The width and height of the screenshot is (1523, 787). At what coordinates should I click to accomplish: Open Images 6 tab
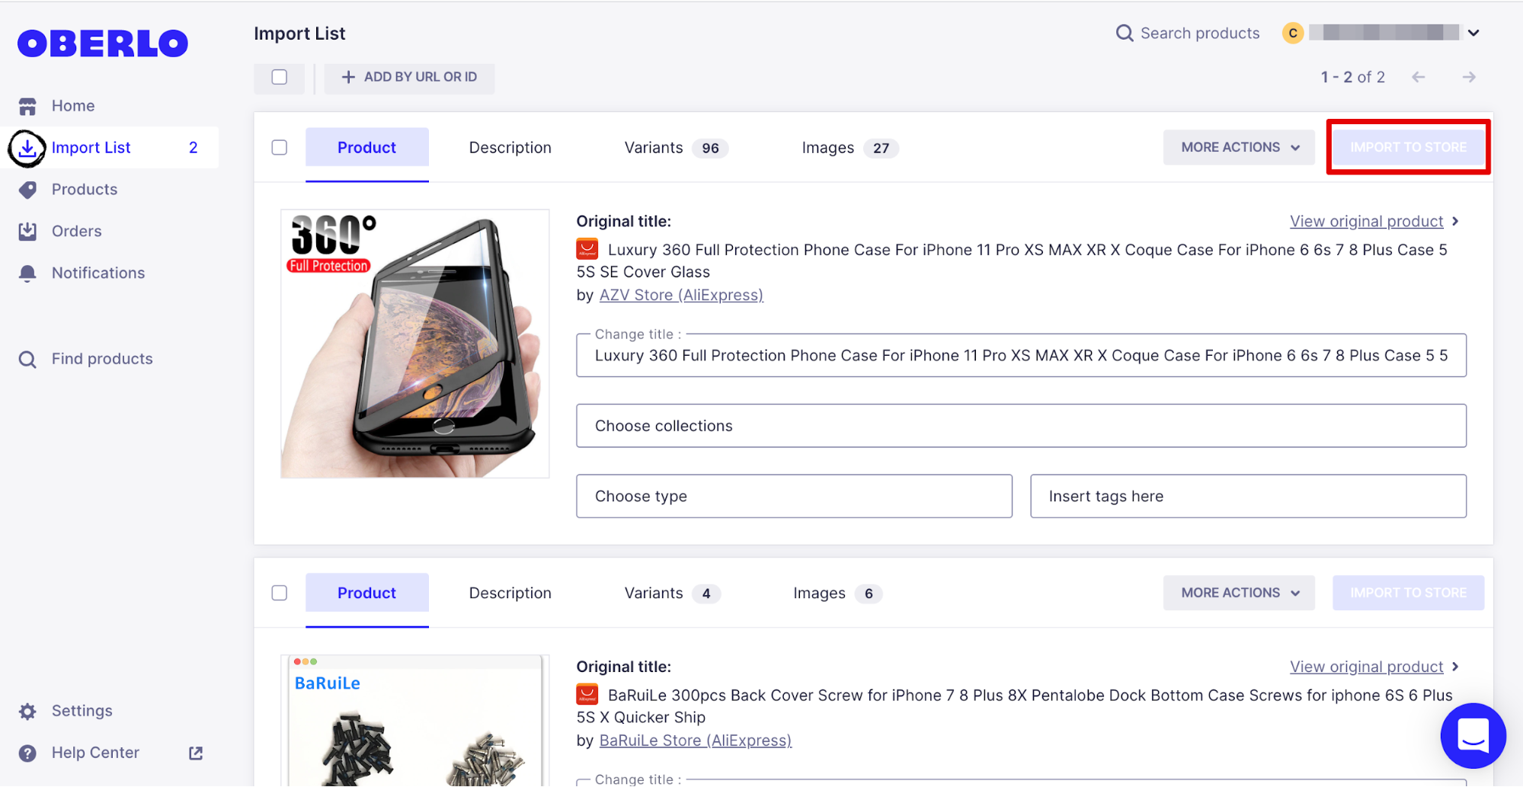click(x=838, y=593)
